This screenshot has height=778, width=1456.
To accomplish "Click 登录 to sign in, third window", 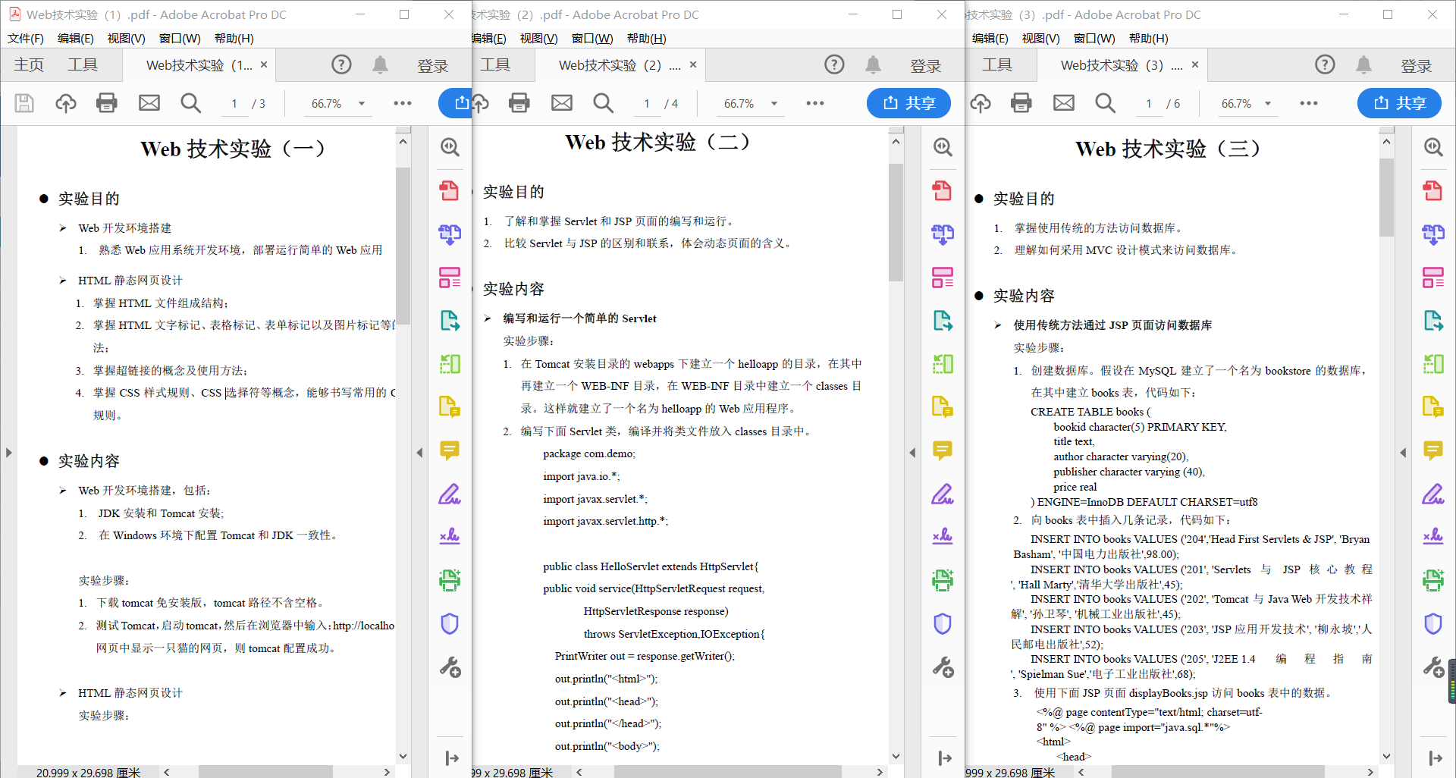I will pos(1416,66).
